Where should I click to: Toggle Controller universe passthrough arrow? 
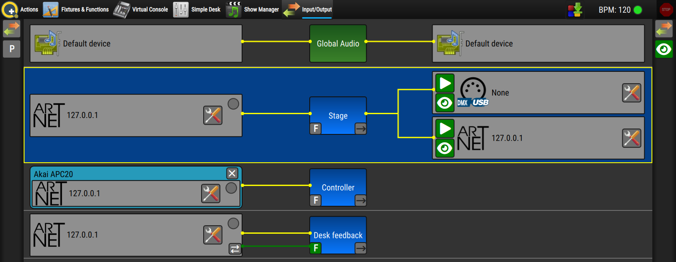(360, 200)
